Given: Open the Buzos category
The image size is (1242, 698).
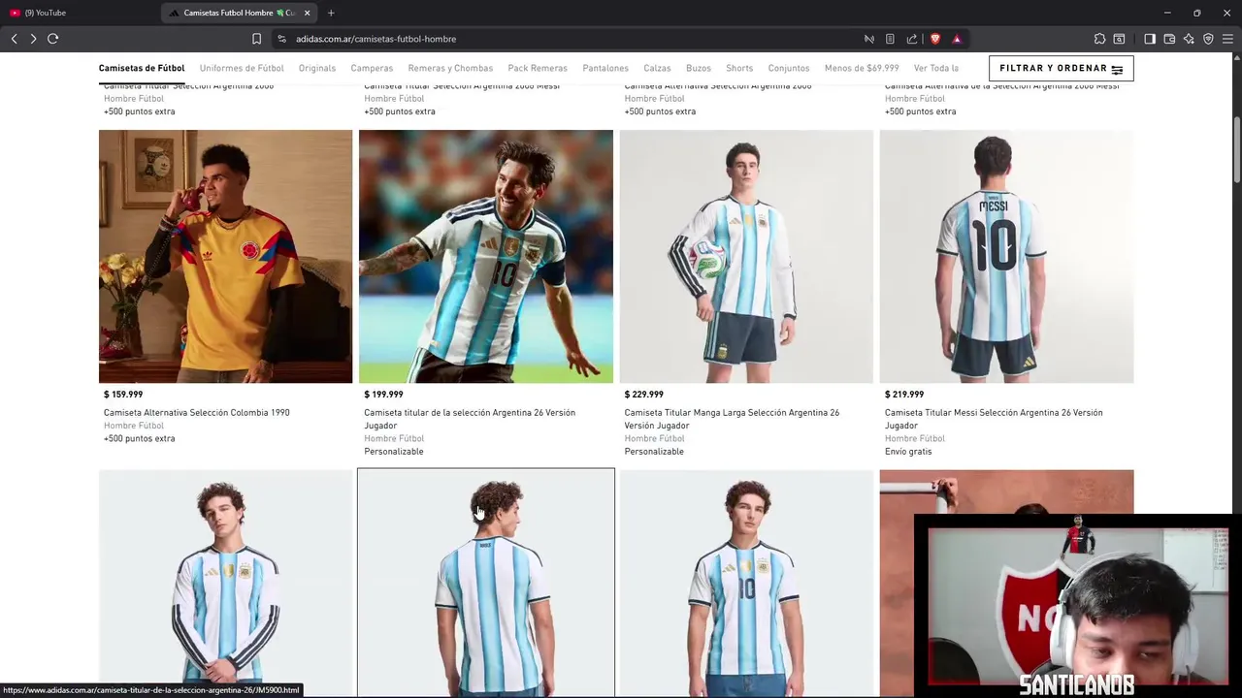Looking at the screenshot, I should 699,68.
